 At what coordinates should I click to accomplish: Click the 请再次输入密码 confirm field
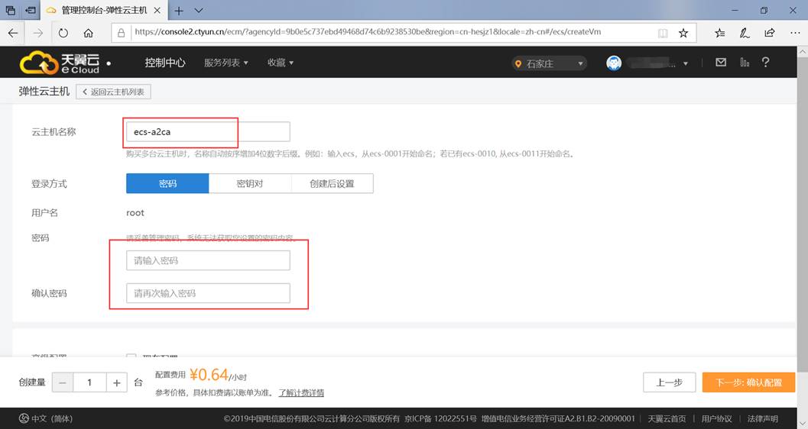208,293
